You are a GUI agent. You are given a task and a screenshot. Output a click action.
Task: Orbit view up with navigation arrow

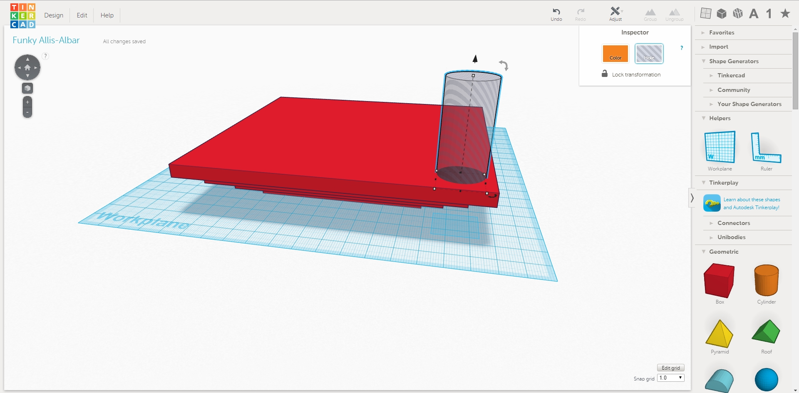[x=27, y=59]
